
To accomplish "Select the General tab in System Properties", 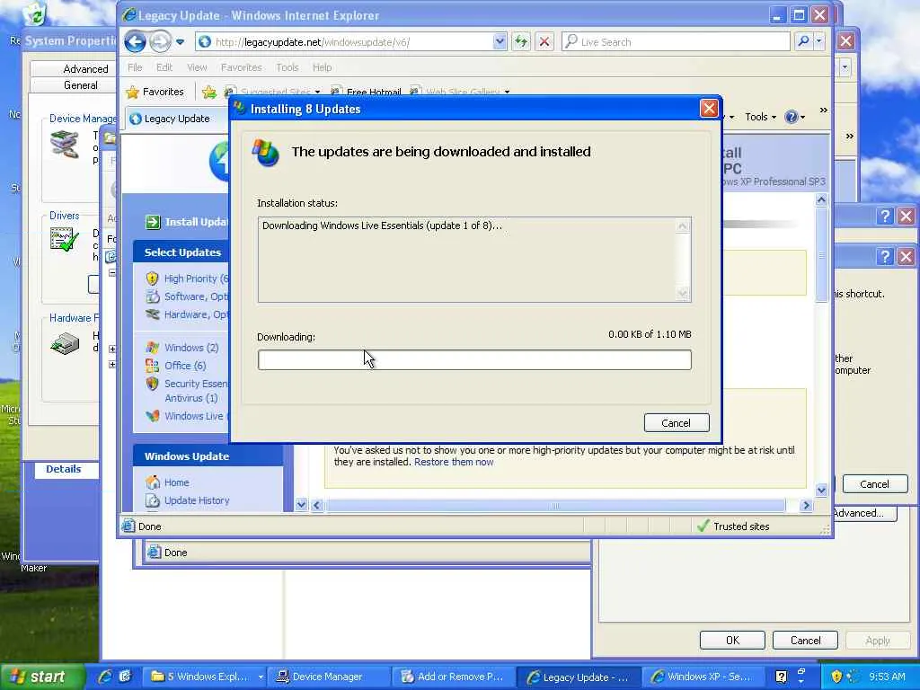I will (x=81, y=85).
